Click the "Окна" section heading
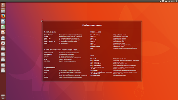 (92, 56)
